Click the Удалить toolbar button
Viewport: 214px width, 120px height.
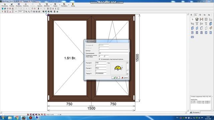40,5
